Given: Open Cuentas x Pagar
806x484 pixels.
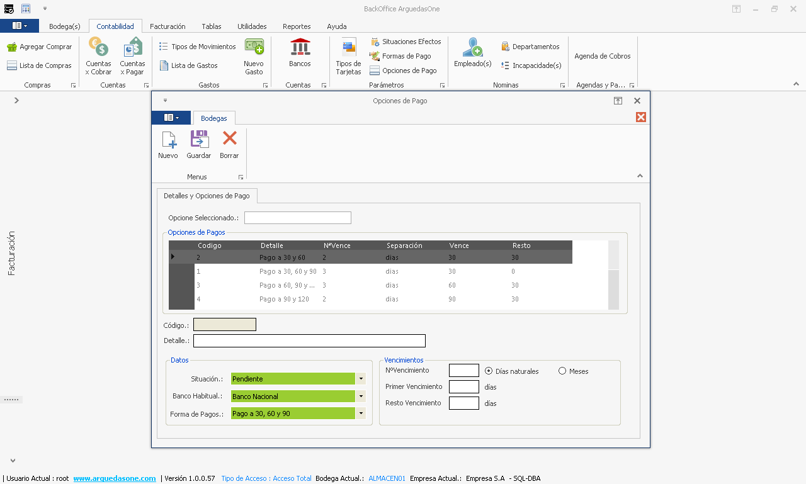Looking at the screenshot, I should pyautogui.click(x=132, y=56).
